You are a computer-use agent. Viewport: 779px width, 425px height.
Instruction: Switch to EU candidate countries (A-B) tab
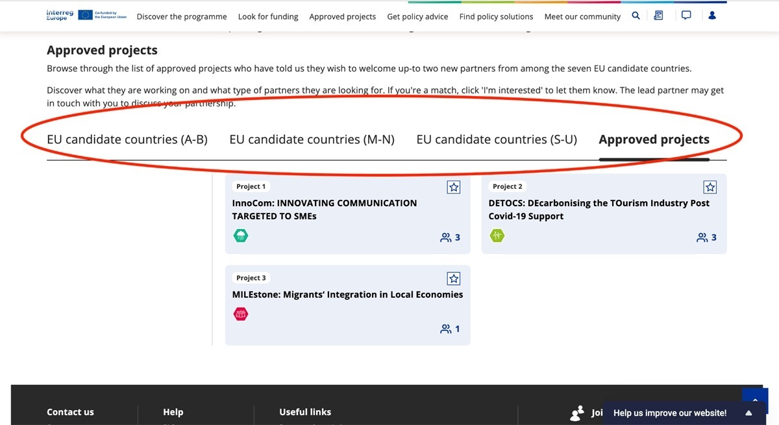tap(127, 140)
